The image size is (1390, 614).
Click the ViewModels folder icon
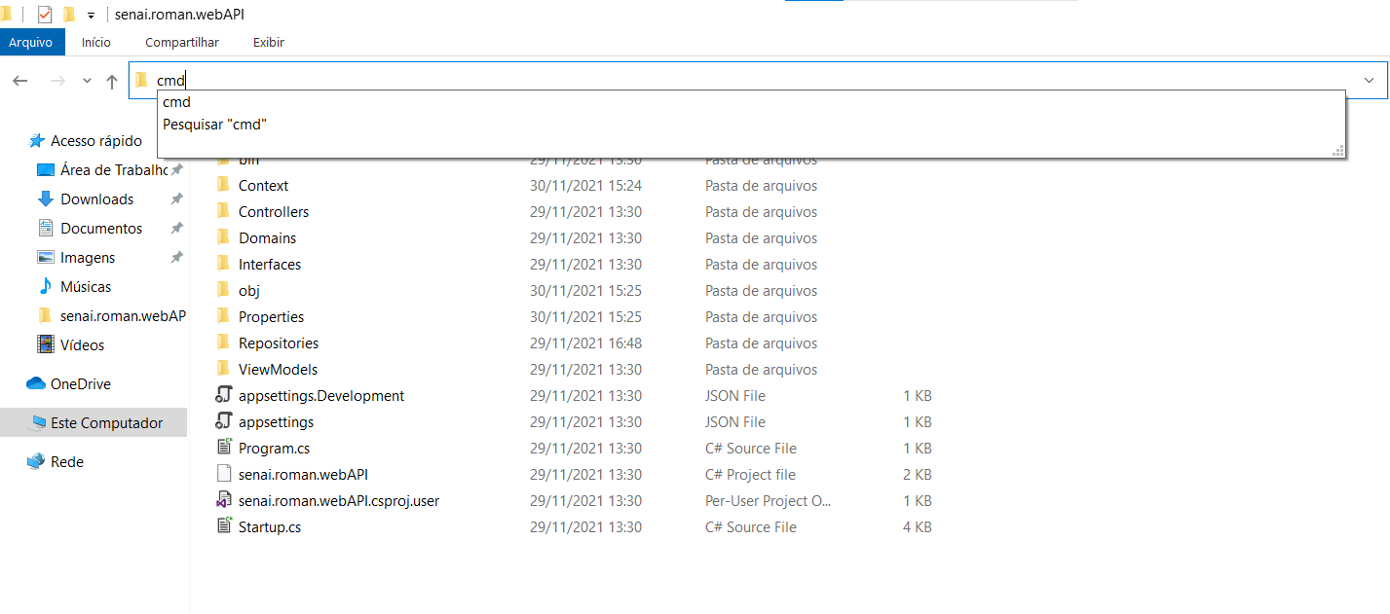tap(223, 369)
